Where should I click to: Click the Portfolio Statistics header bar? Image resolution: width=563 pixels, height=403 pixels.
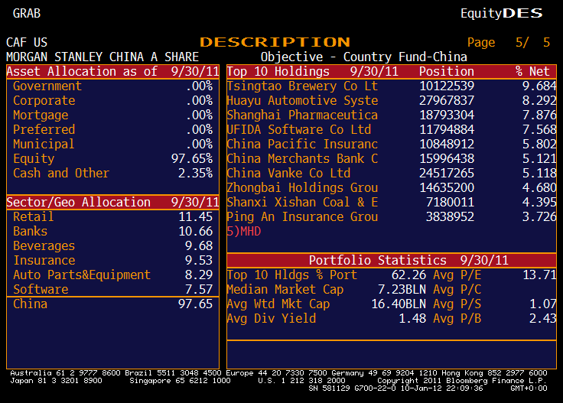(391, 261)
